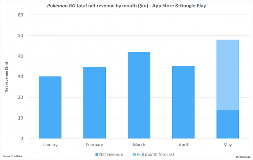Select the 30 tick label on y-axis
253x160 pixels.
(x=21, y=77)
